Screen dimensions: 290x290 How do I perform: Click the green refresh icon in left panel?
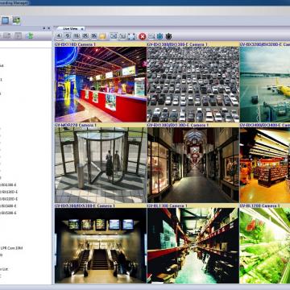(x=30, y=35)
